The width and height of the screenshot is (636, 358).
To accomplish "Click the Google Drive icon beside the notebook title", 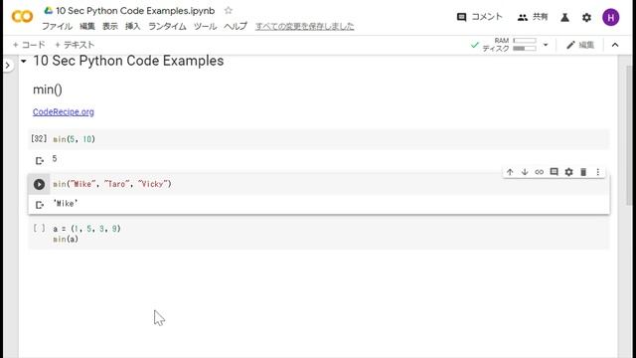I will [x=49, y=11].
